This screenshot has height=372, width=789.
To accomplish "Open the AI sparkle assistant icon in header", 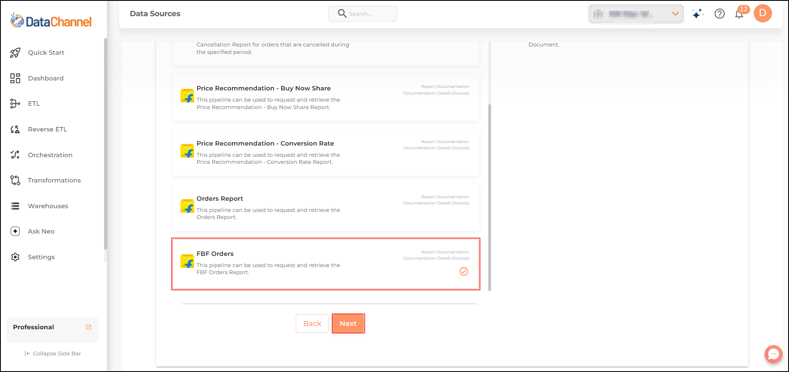I will [698, 14].
